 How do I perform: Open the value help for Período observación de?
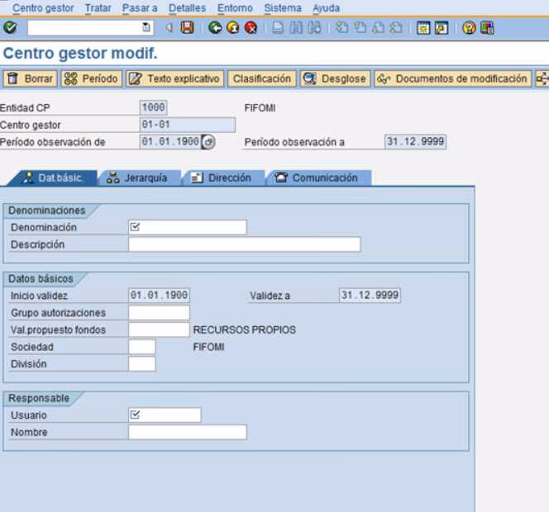(208, 142)
